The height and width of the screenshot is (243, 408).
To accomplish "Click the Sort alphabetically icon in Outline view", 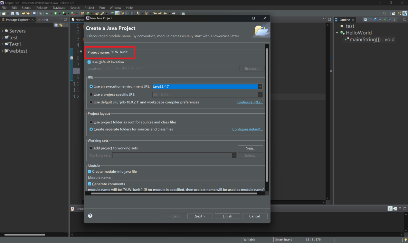I will 370,20.
